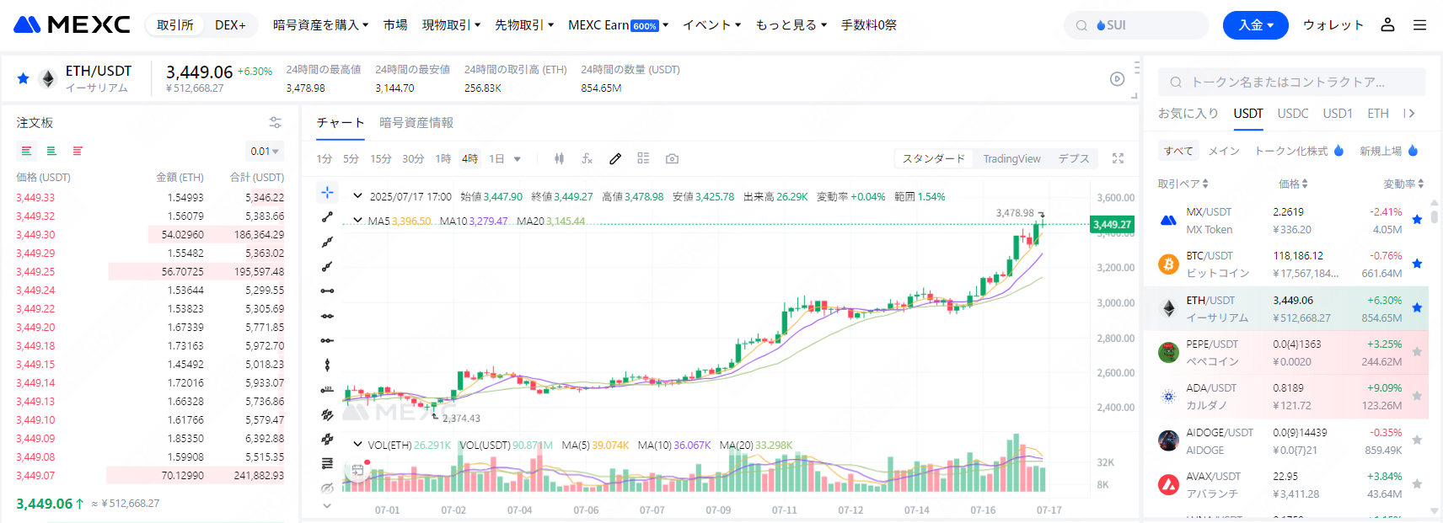Open 現物取引 dropdown menu
1443x523 pixels.
452,25
